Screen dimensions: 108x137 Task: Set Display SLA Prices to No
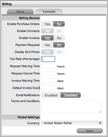click(x=59, y=52)
